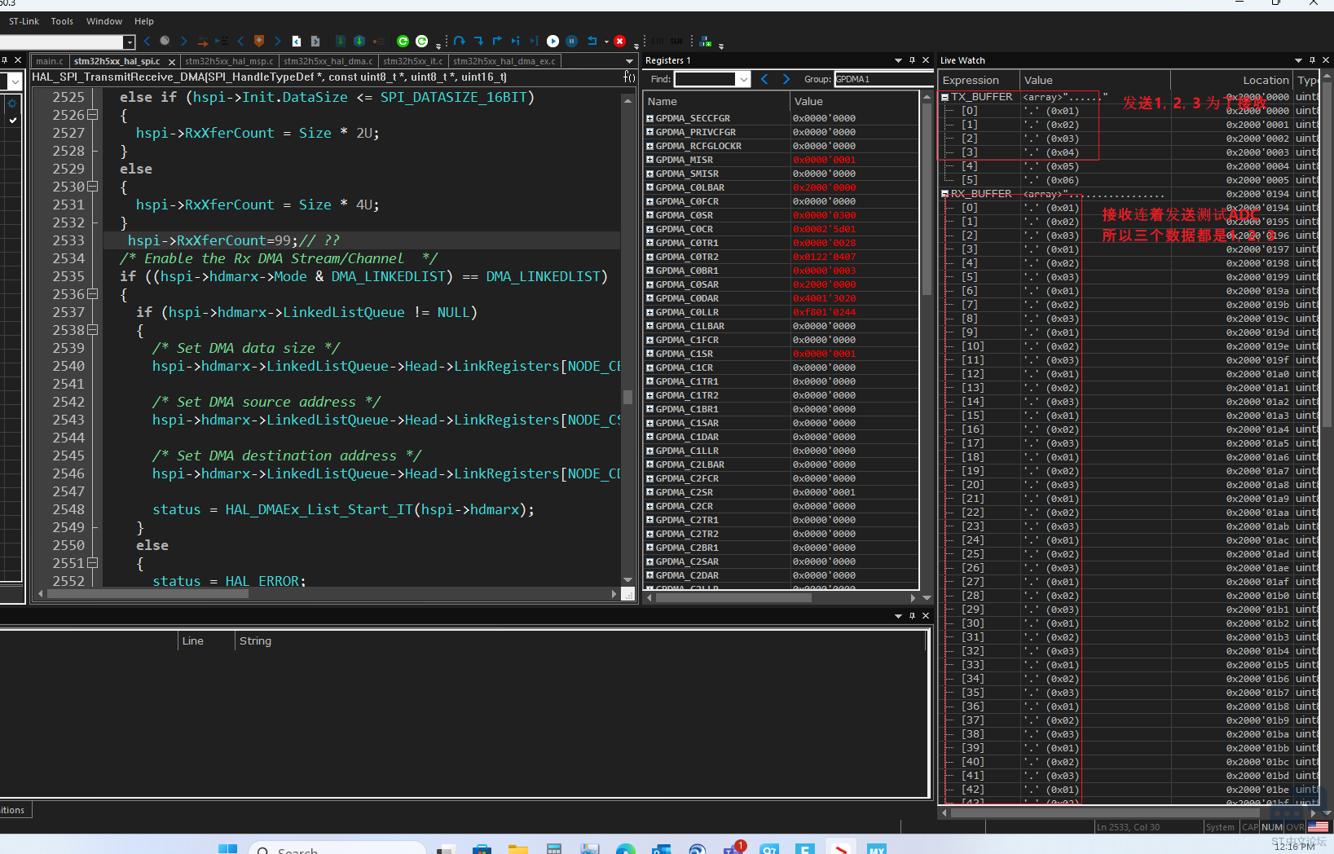1334x854 pixels.
Task: Click the find previous arrow in Registers
Action: (764, 79)
